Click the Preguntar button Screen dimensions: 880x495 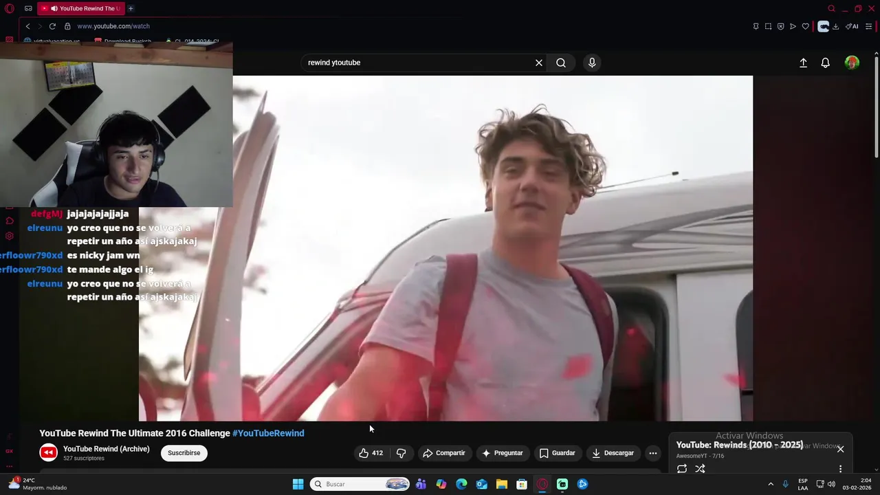pos(503,453)
